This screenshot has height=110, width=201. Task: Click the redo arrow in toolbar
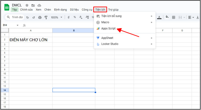tap(33, 17)
